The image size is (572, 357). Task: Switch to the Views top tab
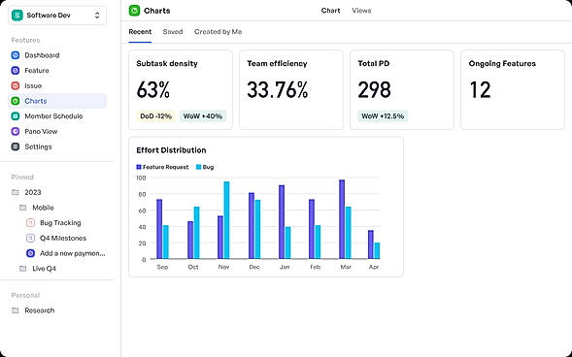coord(361,11)
